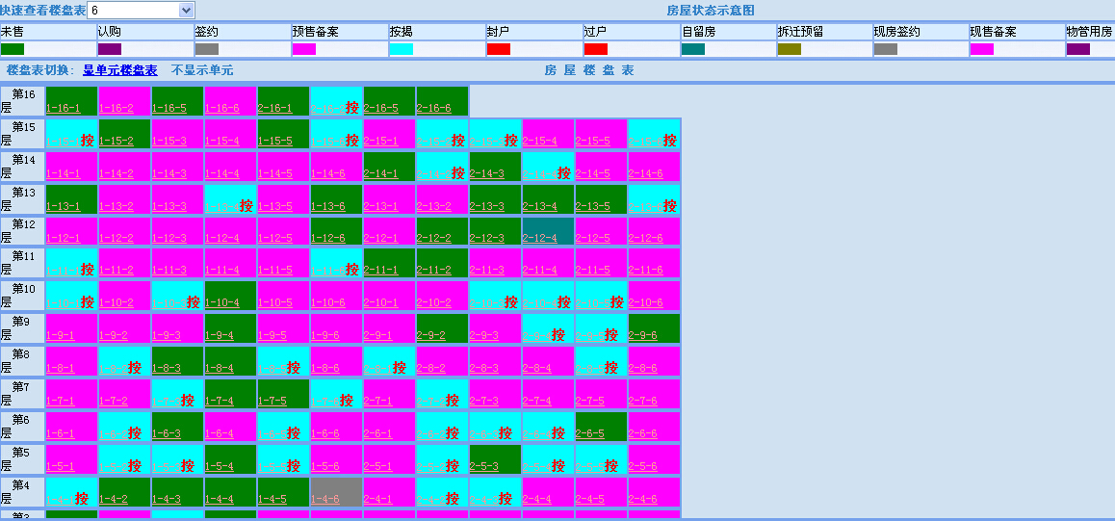Viewport: 1115px width, 521px height.
Task: Open green unit 2-9-6
Action: point(645,335)
